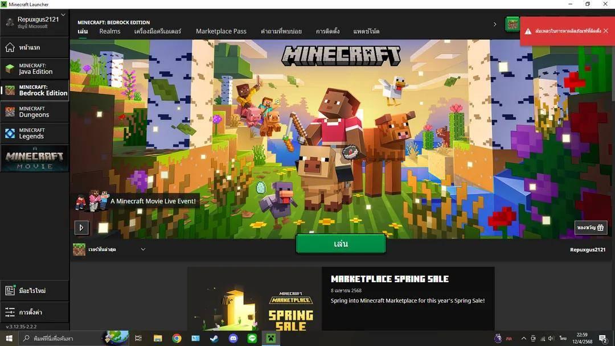This screenshot has height=346, width=615.
Task: Click the Meet Now camera tray icon
Action: (x=533, y=338)
